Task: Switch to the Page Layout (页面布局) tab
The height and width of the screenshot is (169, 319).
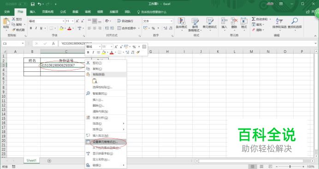Action: coord(48,12)
